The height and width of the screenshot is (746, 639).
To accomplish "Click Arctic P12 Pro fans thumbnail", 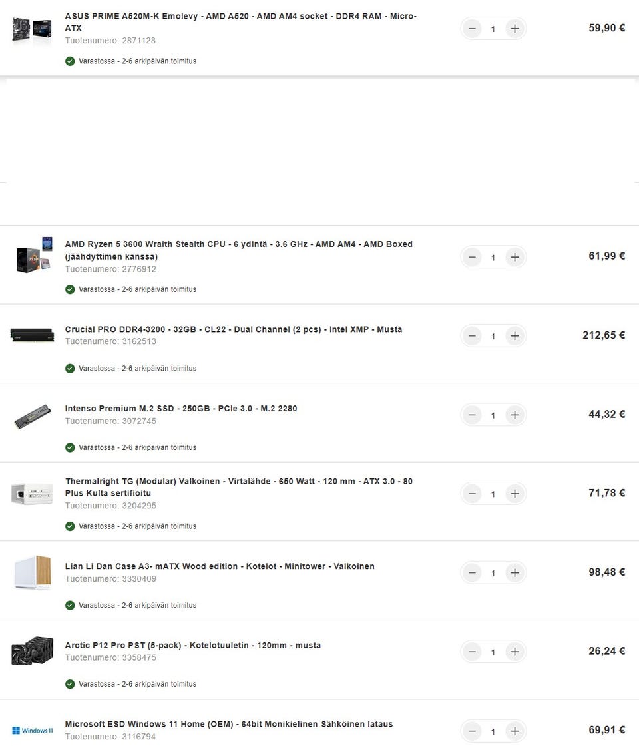I will click(x=32, y=652).
